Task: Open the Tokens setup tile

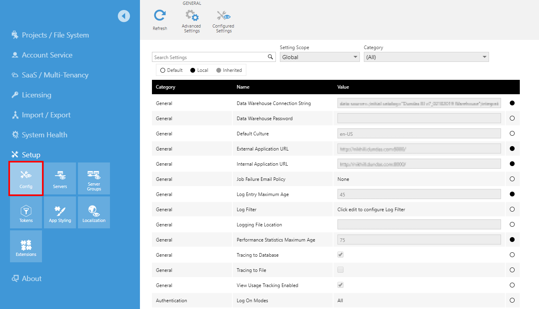Action: pyautogui.click(x=26, y=212)
